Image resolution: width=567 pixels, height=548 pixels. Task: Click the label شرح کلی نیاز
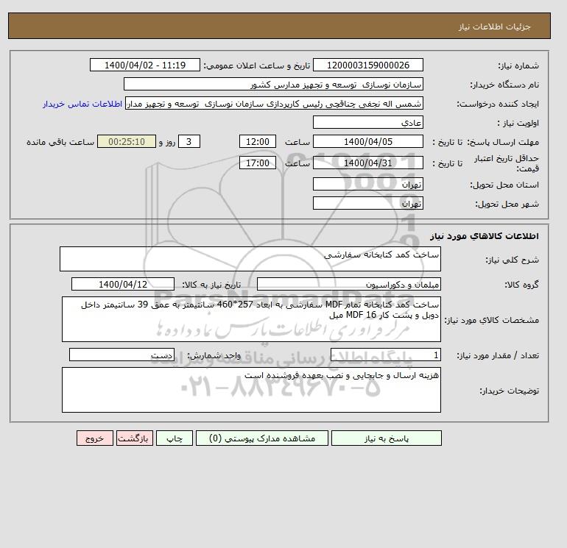point(512,260)
